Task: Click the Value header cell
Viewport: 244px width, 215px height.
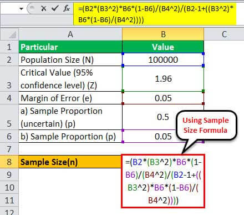Action: pyautogui.click(x=163, y=47)
